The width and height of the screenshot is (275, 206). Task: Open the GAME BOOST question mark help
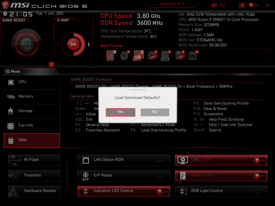coord(51,65)
